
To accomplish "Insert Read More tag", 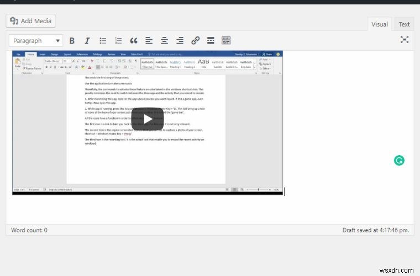I will tap(211, 41).
